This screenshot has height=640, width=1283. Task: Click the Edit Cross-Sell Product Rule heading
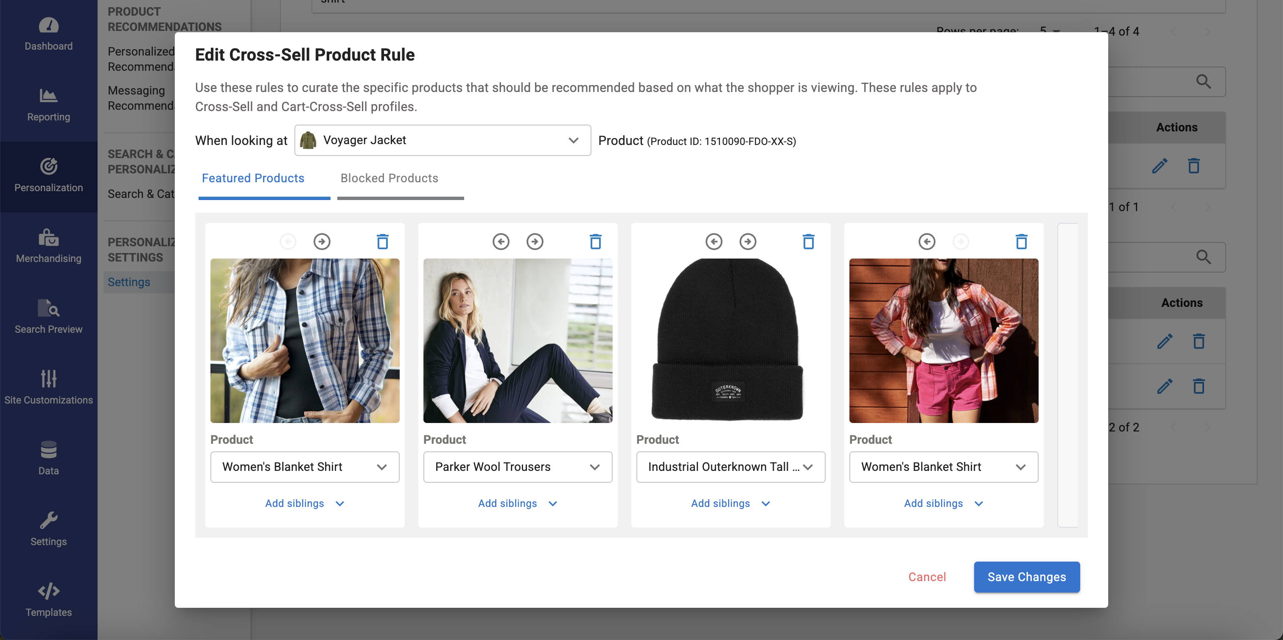(305, 55)
